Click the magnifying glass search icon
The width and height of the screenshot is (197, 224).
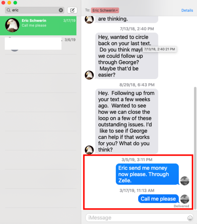click(x=9, y=10)
